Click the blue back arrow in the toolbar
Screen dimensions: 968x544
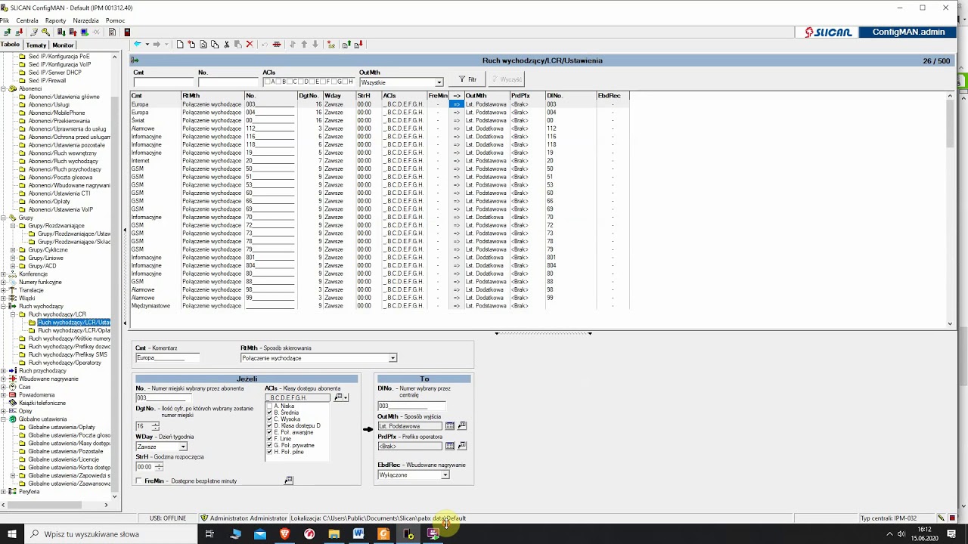(x=138, y=45)
